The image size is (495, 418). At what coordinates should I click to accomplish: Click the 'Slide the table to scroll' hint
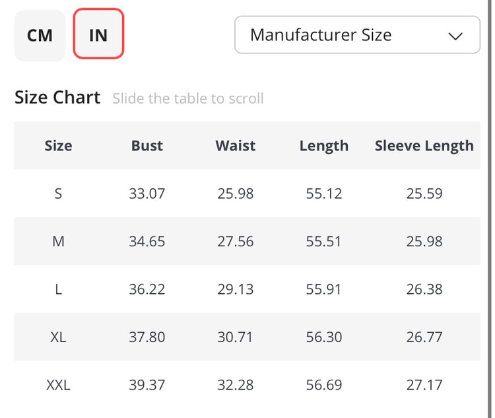click(x=187, y=99)
